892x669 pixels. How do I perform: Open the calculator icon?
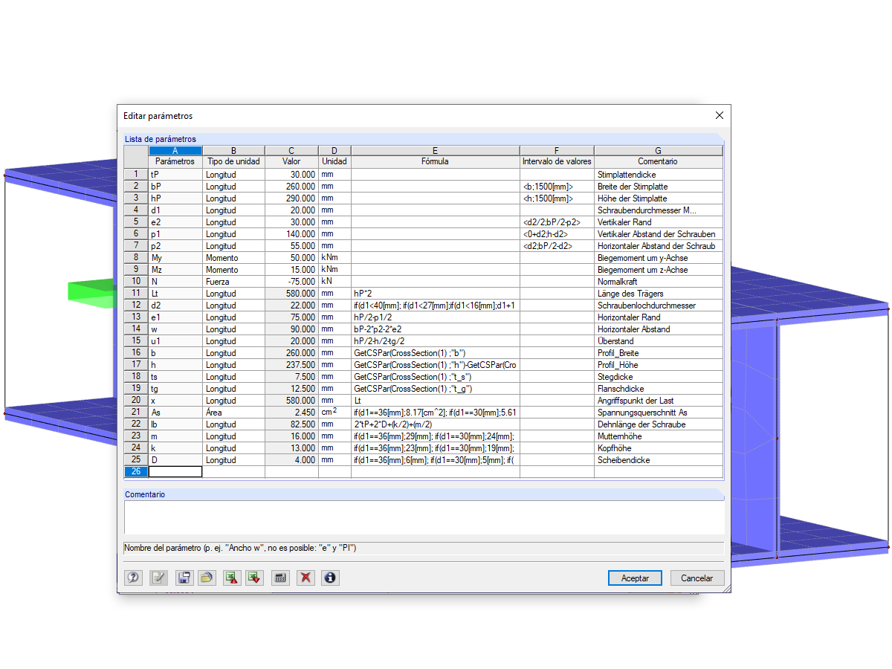280,578
